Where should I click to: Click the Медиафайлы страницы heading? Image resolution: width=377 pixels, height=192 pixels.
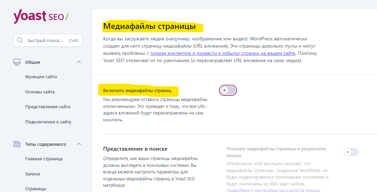point(149,26)
